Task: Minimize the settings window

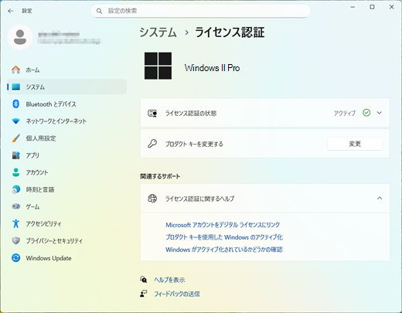Action: click(x=353, y=7)
